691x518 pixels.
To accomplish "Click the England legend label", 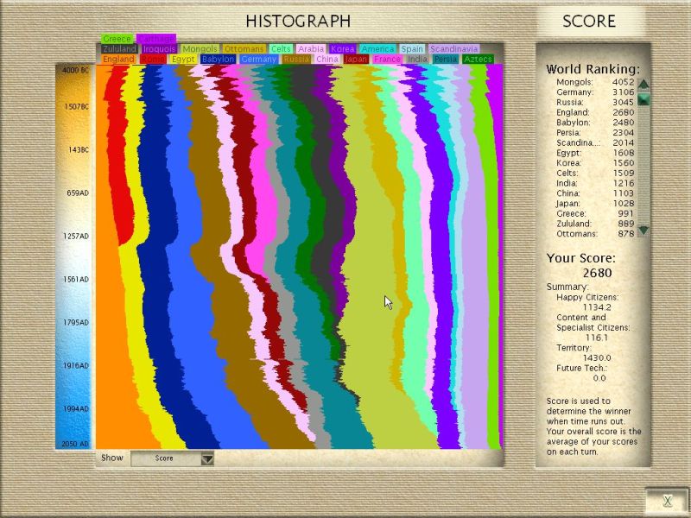I will [x=118, y=60].
